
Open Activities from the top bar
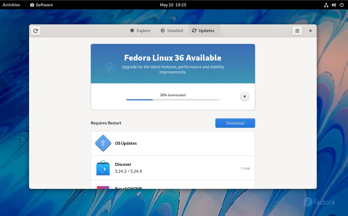coord(11,5)
